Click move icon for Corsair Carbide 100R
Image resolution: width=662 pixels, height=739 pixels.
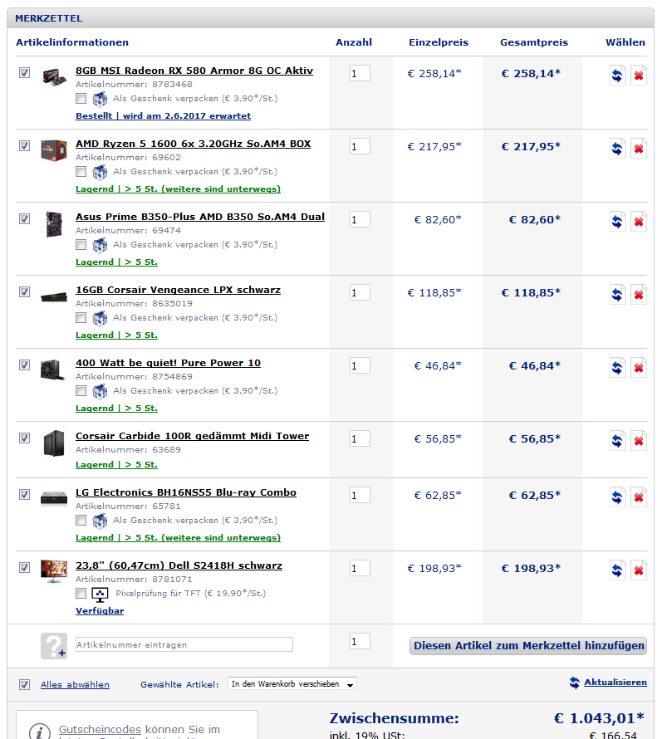tap(617, 441)
